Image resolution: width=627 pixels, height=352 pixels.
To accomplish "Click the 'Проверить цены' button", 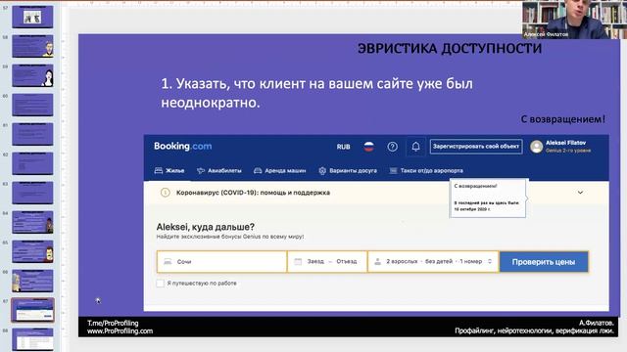I will click(x=544, y=262).
